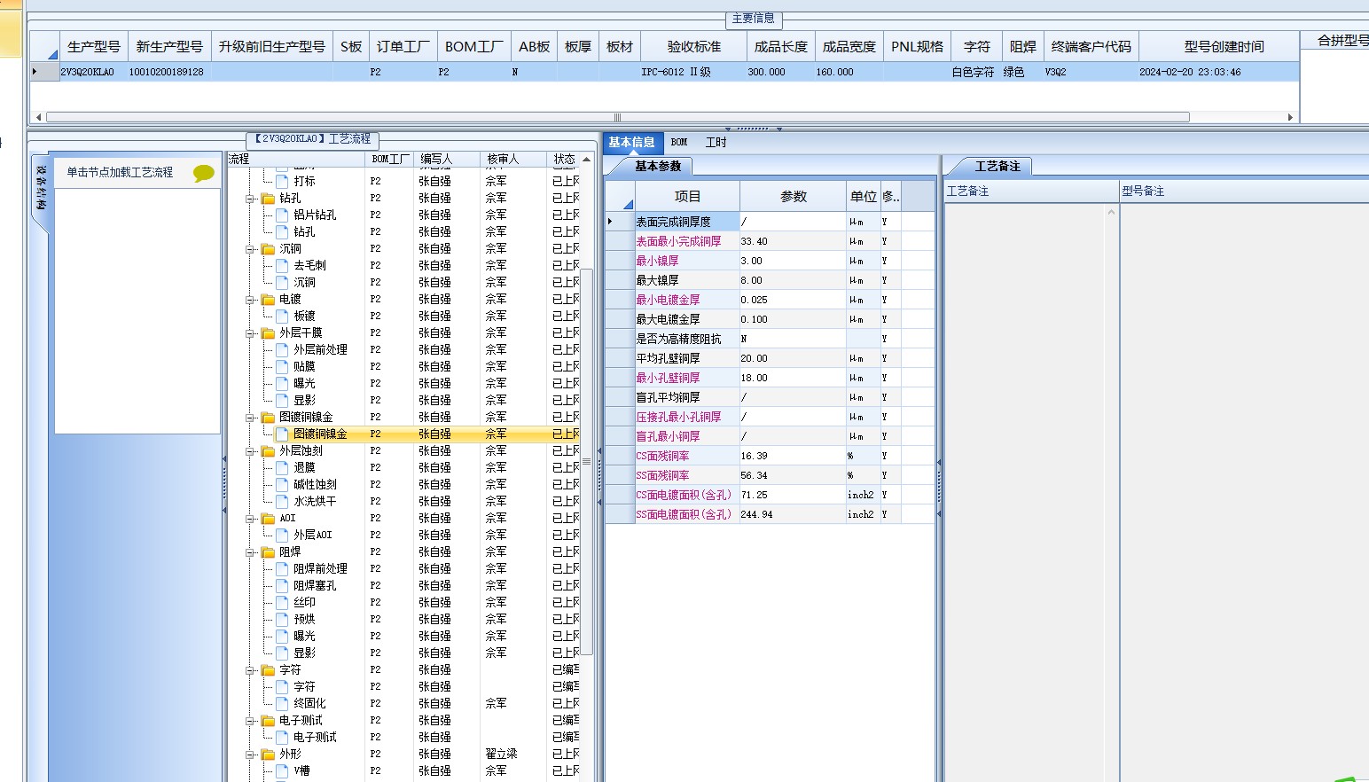Screen dimensions: 1369x782
Task: Select the 工艺备注 tab
Action: tap(997, 167)
